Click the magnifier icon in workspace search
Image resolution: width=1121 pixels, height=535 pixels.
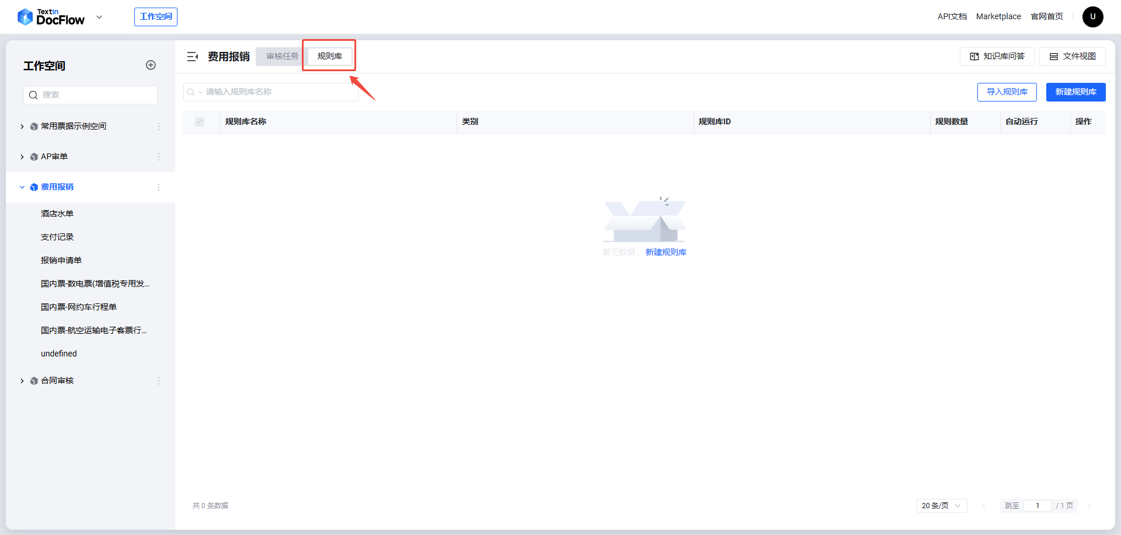(x=33, y=95)
